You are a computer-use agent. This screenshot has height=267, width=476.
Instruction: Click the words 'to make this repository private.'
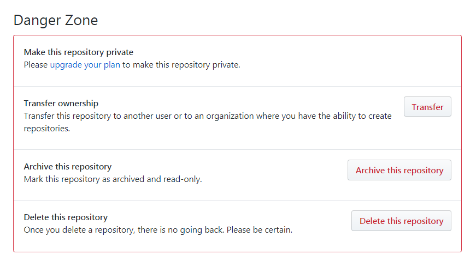181,65
